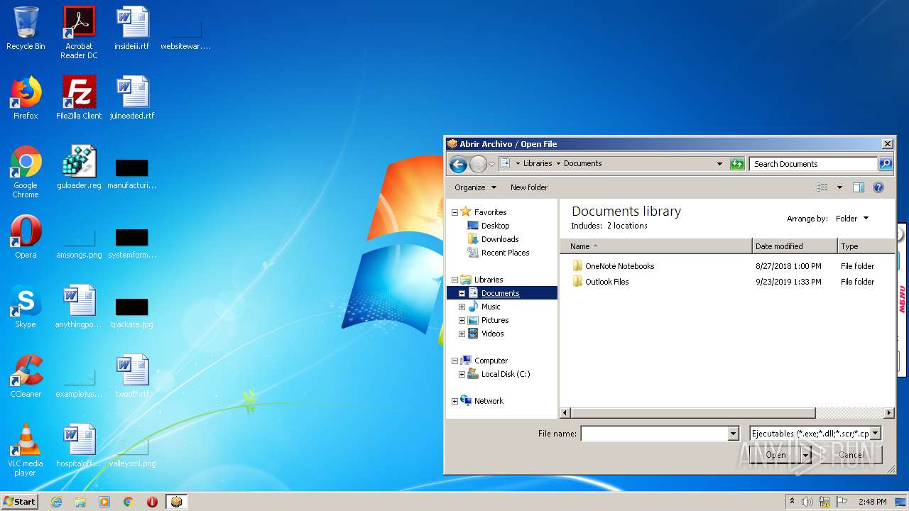Expand the Pictures library node

462,320
